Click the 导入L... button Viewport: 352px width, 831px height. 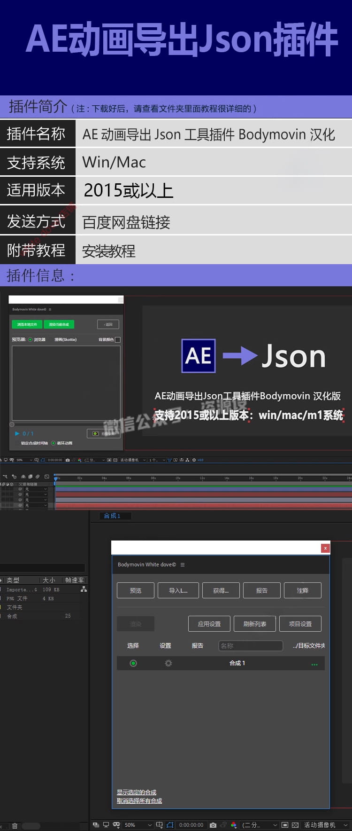pos(178,590)
